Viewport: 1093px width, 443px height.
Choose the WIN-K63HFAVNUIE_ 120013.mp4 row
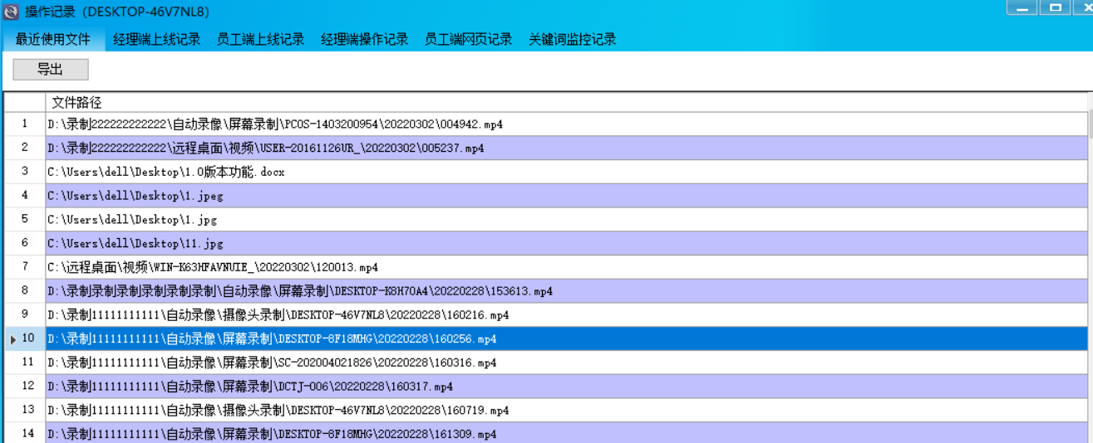[x=213, y=268]
